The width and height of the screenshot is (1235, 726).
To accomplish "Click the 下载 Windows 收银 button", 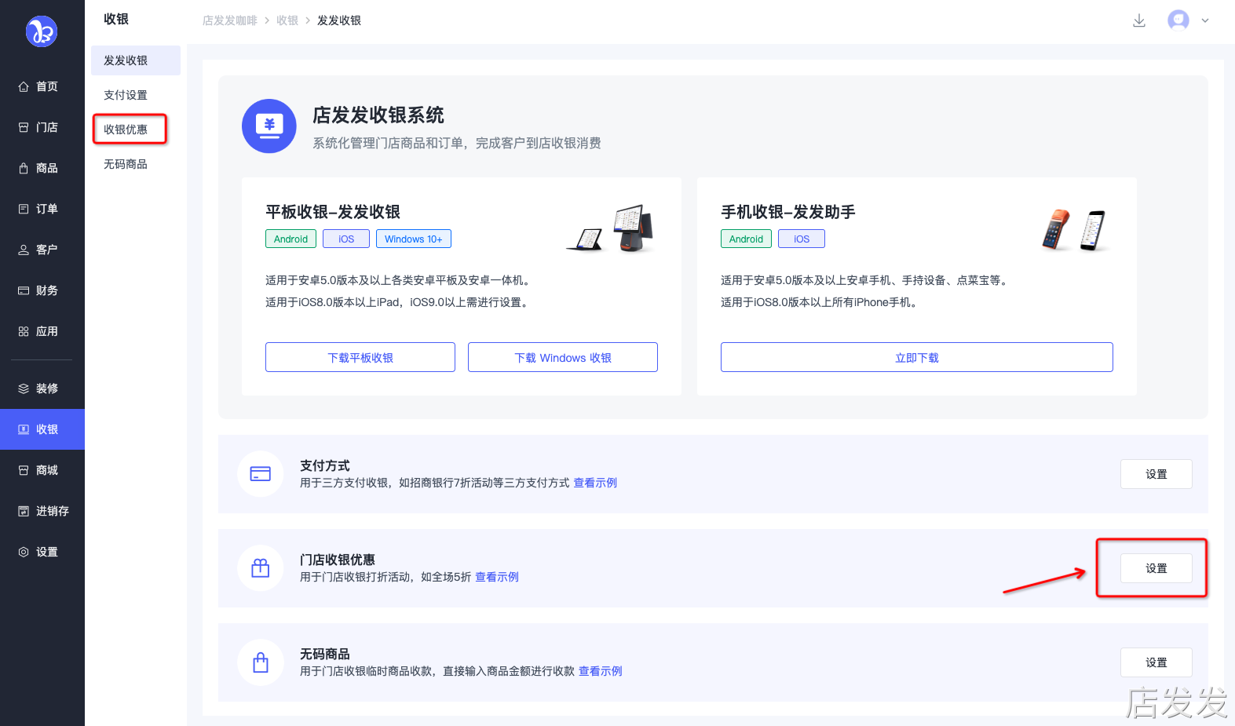I will click(563, 357).
